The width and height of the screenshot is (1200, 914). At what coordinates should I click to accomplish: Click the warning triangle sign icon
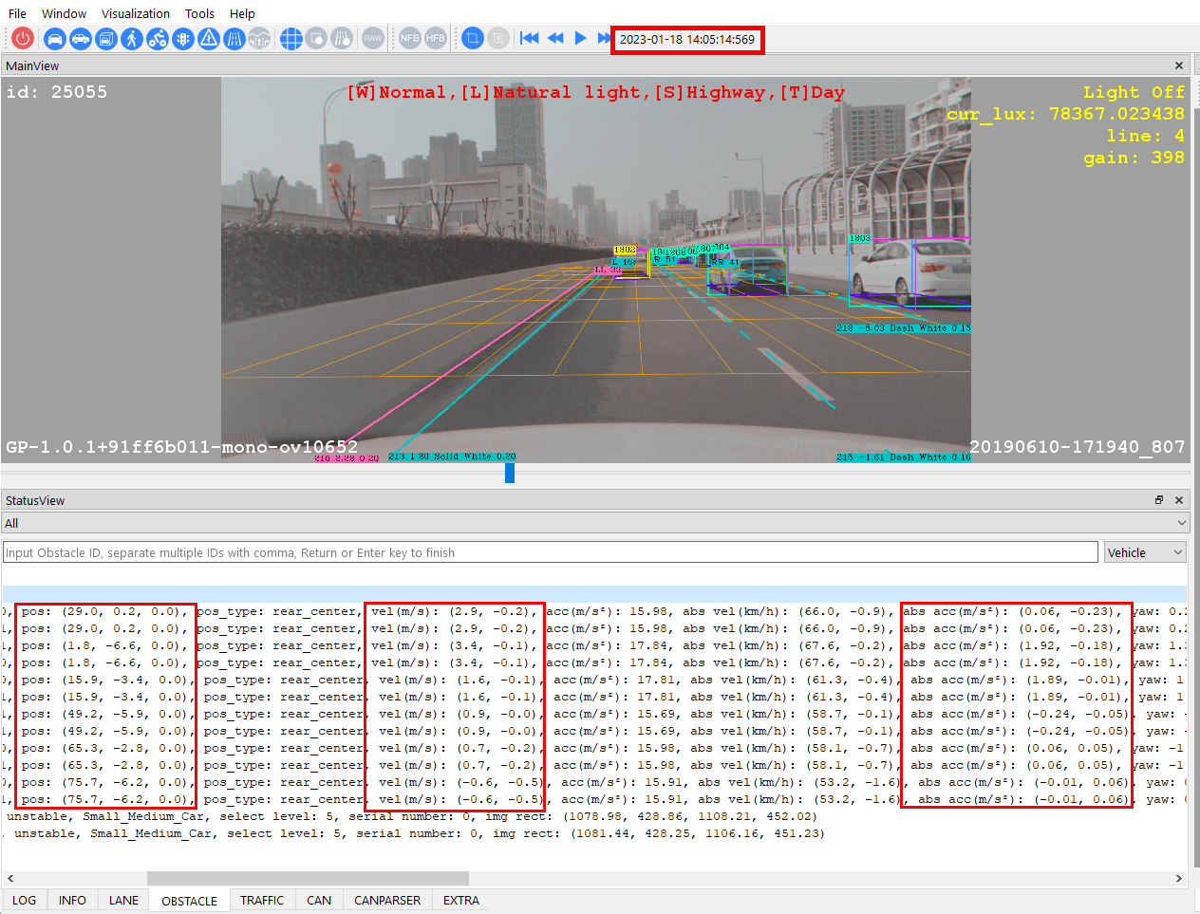click(209, 38)
